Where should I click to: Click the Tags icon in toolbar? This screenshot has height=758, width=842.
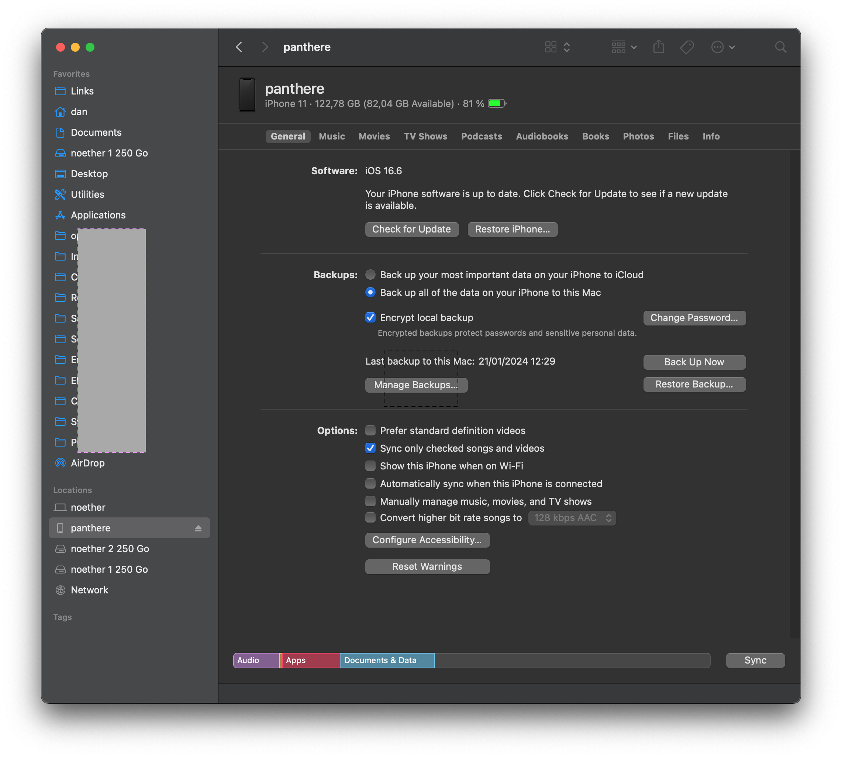pyautogui.click(x=687, y=47)
